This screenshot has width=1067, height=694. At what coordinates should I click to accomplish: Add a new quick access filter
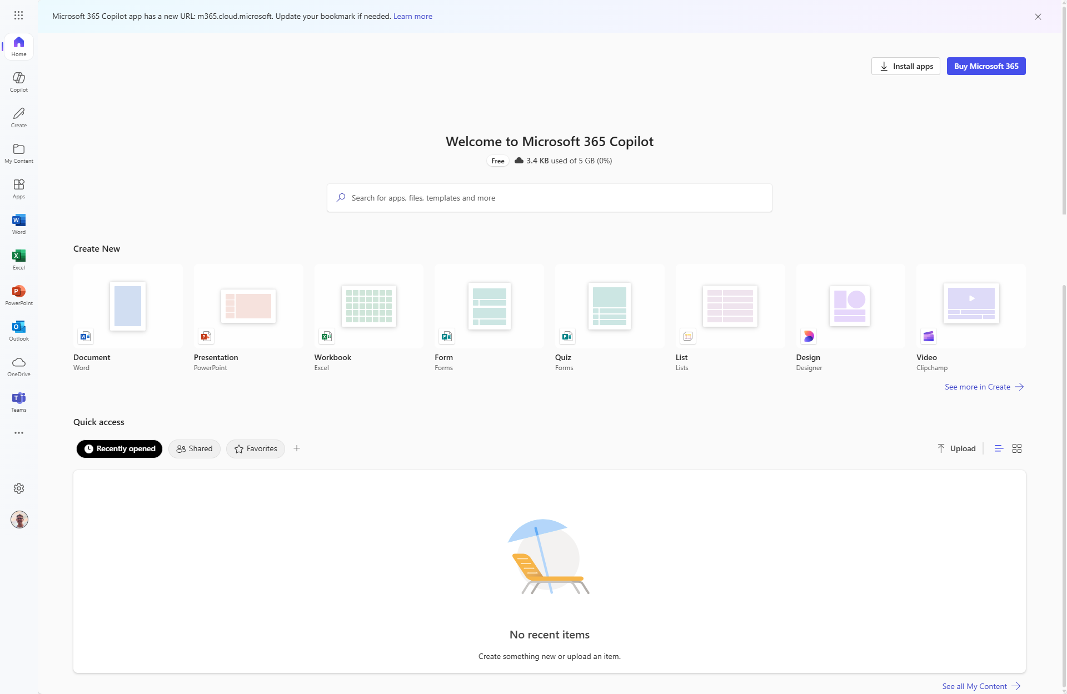[x=297, y=448]
